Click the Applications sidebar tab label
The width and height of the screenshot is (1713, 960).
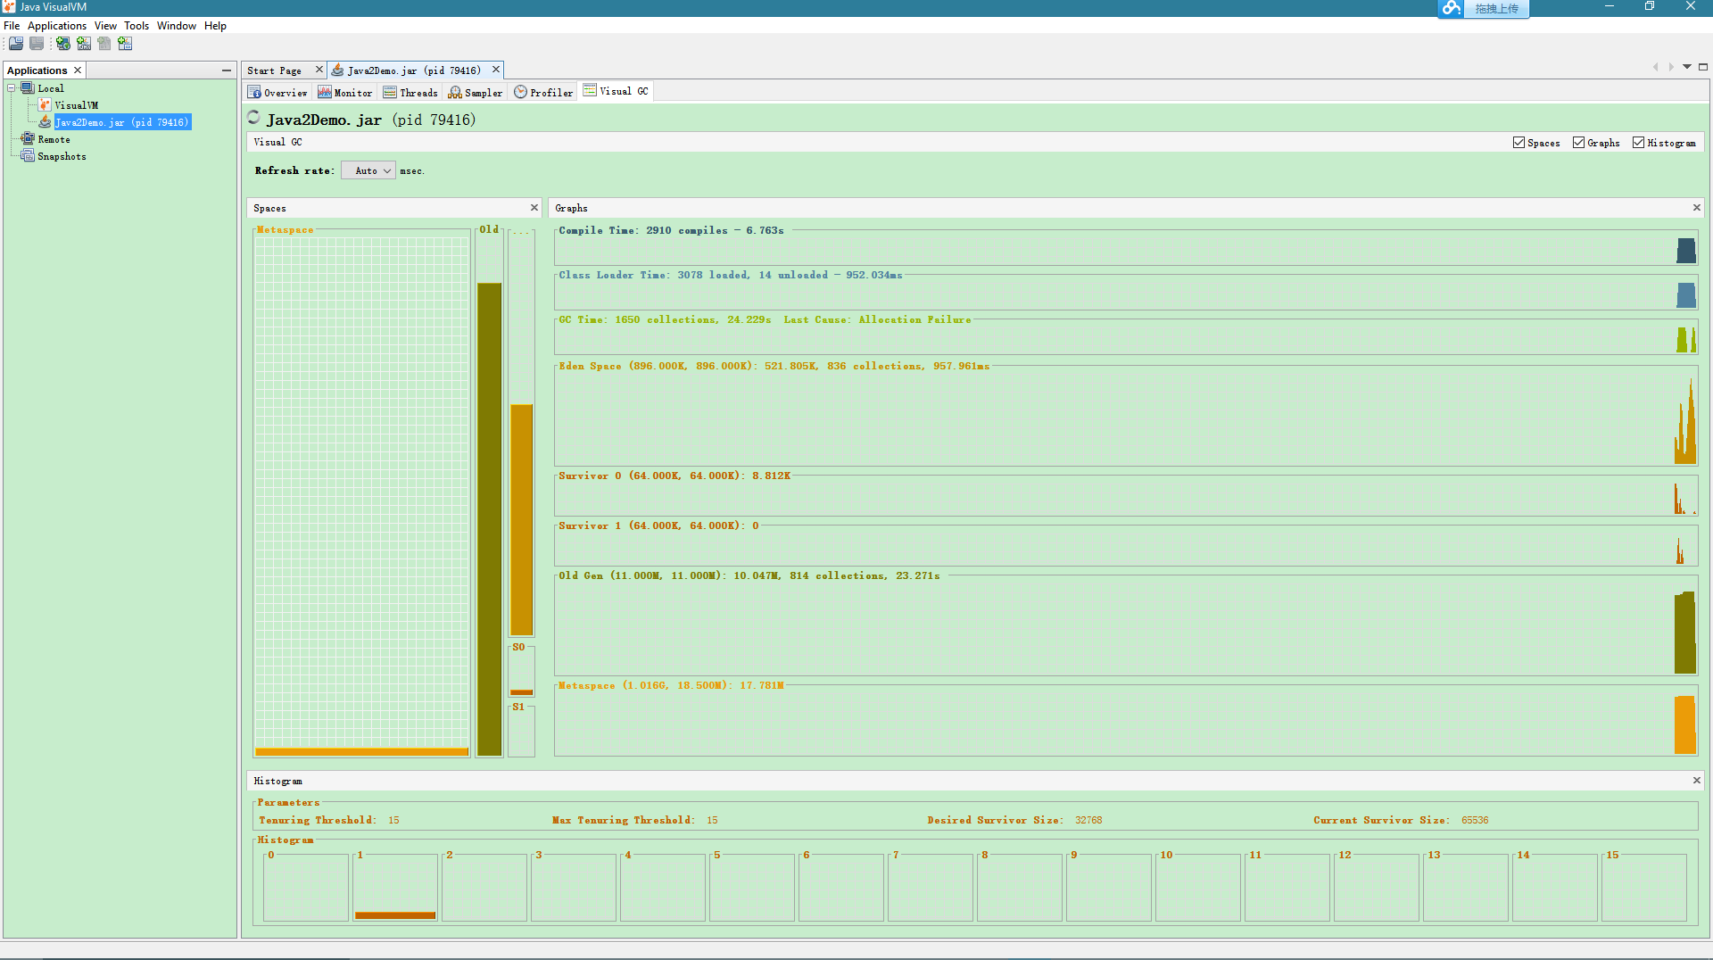pos(37,70)
